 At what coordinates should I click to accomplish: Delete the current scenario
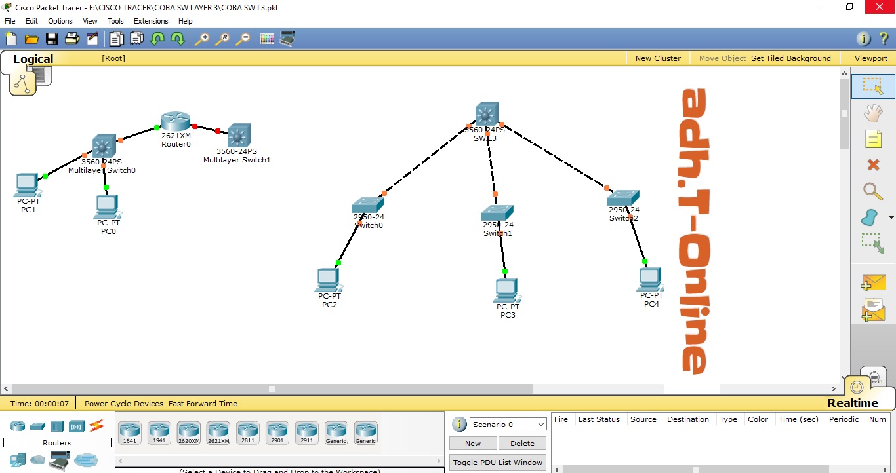(522, 444)
